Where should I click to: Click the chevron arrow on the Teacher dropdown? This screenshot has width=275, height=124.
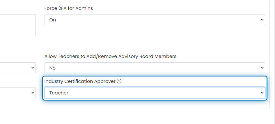tap(262, 93)
